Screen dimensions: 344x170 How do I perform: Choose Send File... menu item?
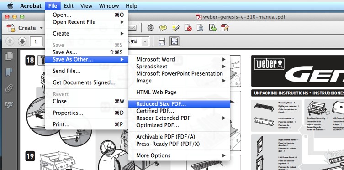(x=86, y=71)
